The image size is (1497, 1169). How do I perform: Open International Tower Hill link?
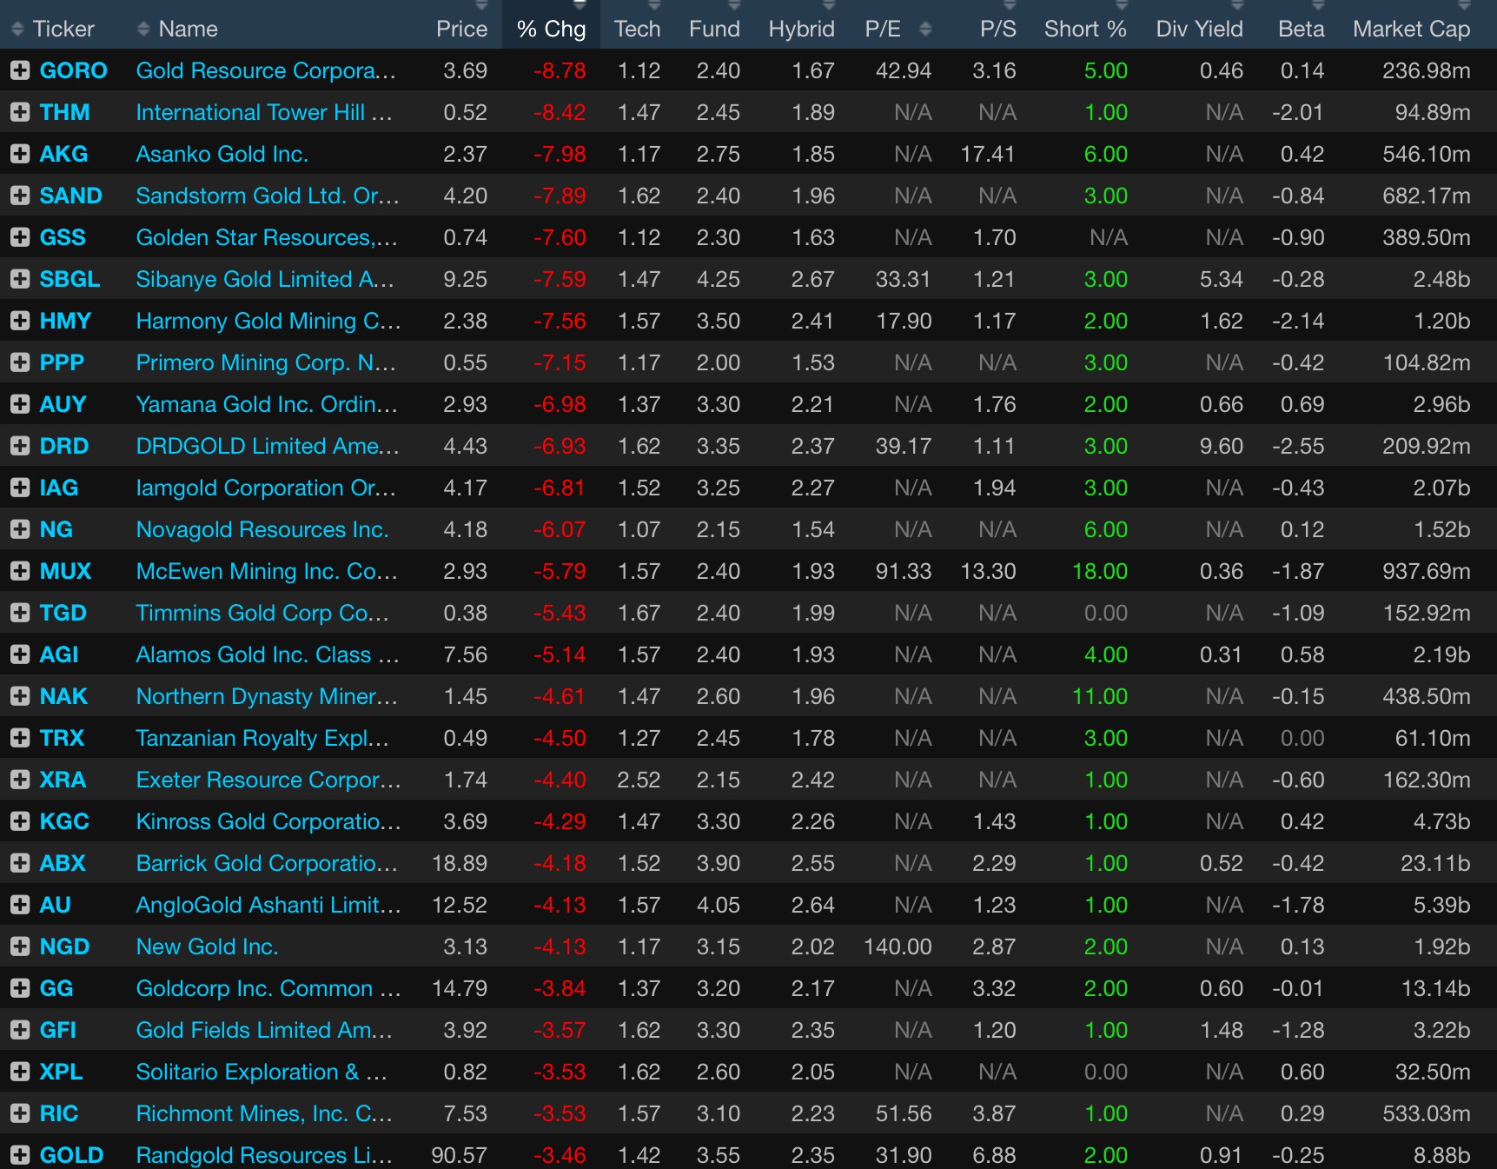[x=264, y=112]
